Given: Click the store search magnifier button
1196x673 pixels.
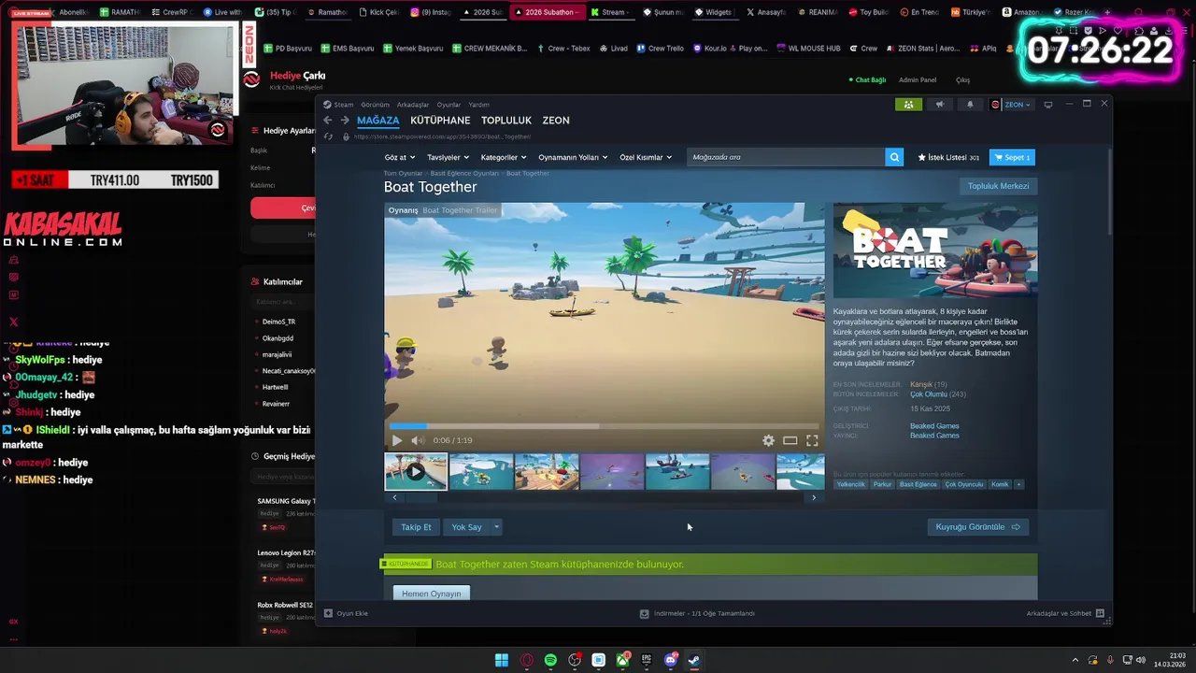Looking at the screenshot, I should 894,157.
